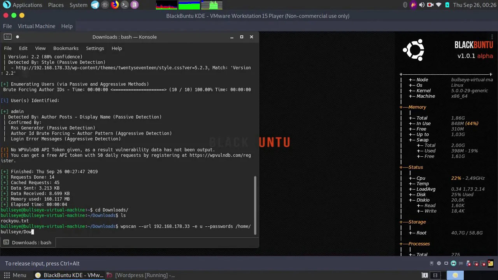Click the Wi-Fi network tray icon

click(438, 5)
